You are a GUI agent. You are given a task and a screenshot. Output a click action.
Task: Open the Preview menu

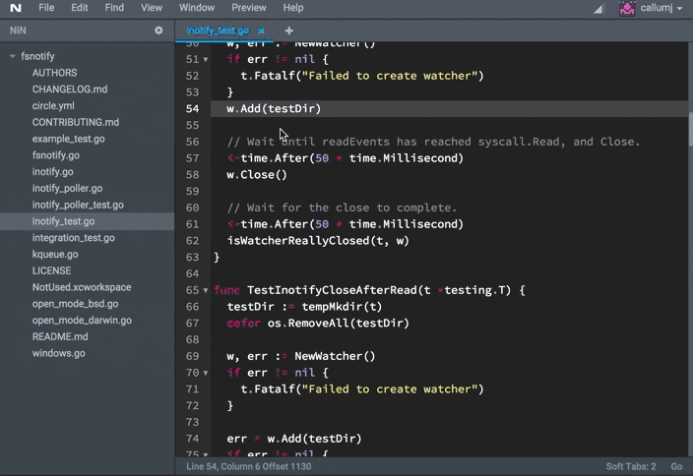point(249,8)
